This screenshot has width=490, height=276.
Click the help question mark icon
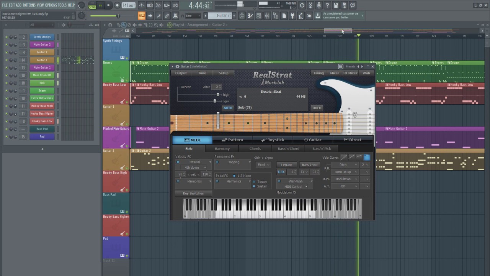click(327, 5)
